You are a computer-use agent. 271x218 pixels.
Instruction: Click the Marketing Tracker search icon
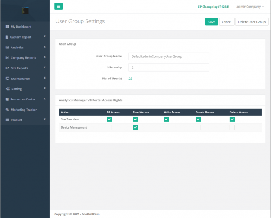click(x=7, y=110)
